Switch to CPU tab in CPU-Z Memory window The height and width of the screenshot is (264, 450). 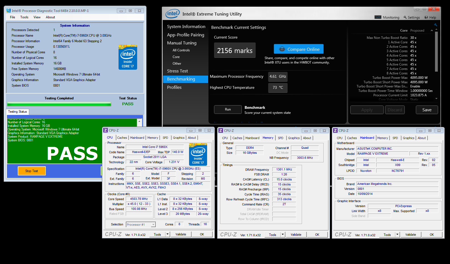pos(225,138)
